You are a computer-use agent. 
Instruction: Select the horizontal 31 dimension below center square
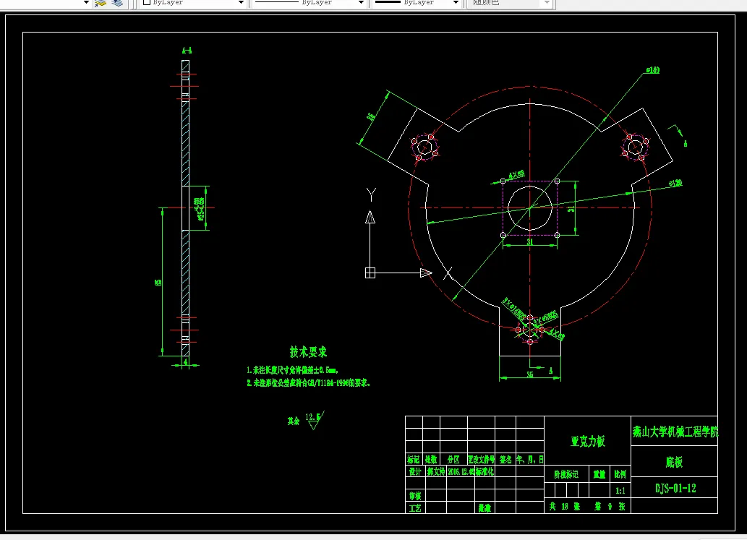click(530, 242)
